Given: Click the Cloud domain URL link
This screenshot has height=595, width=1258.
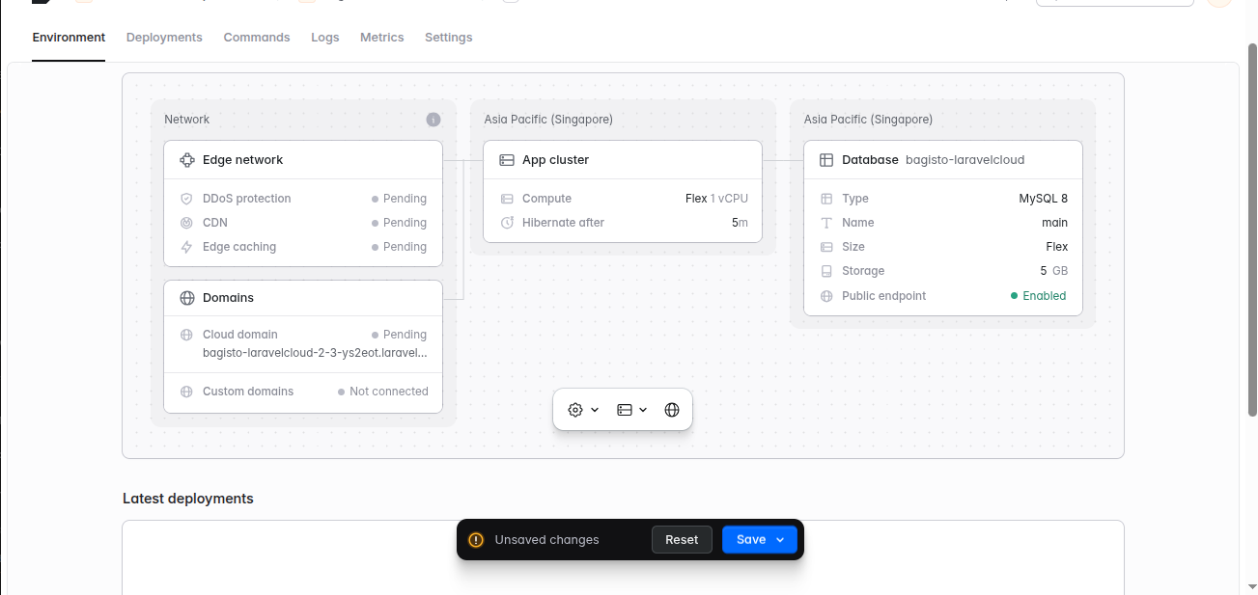Looking at the screenshot, I should coord(315,353).
